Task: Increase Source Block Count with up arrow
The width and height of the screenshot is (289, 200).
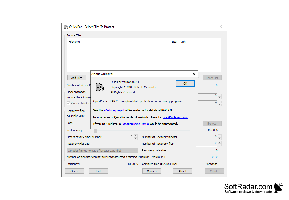Action: coord(220,95)
